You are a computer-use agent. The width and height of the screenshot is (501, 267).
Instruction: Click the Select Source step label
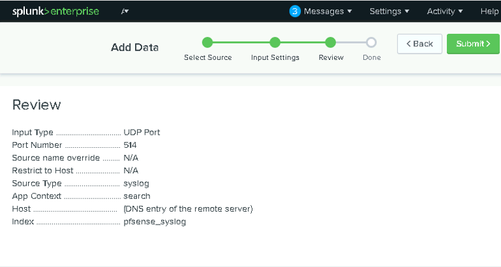[207, 57]
